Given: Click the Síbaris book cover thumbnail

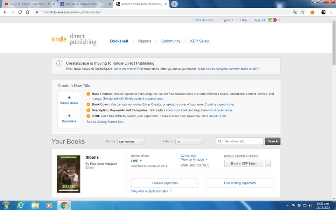Looking at the screenshot, I should [x=69, y=174].
